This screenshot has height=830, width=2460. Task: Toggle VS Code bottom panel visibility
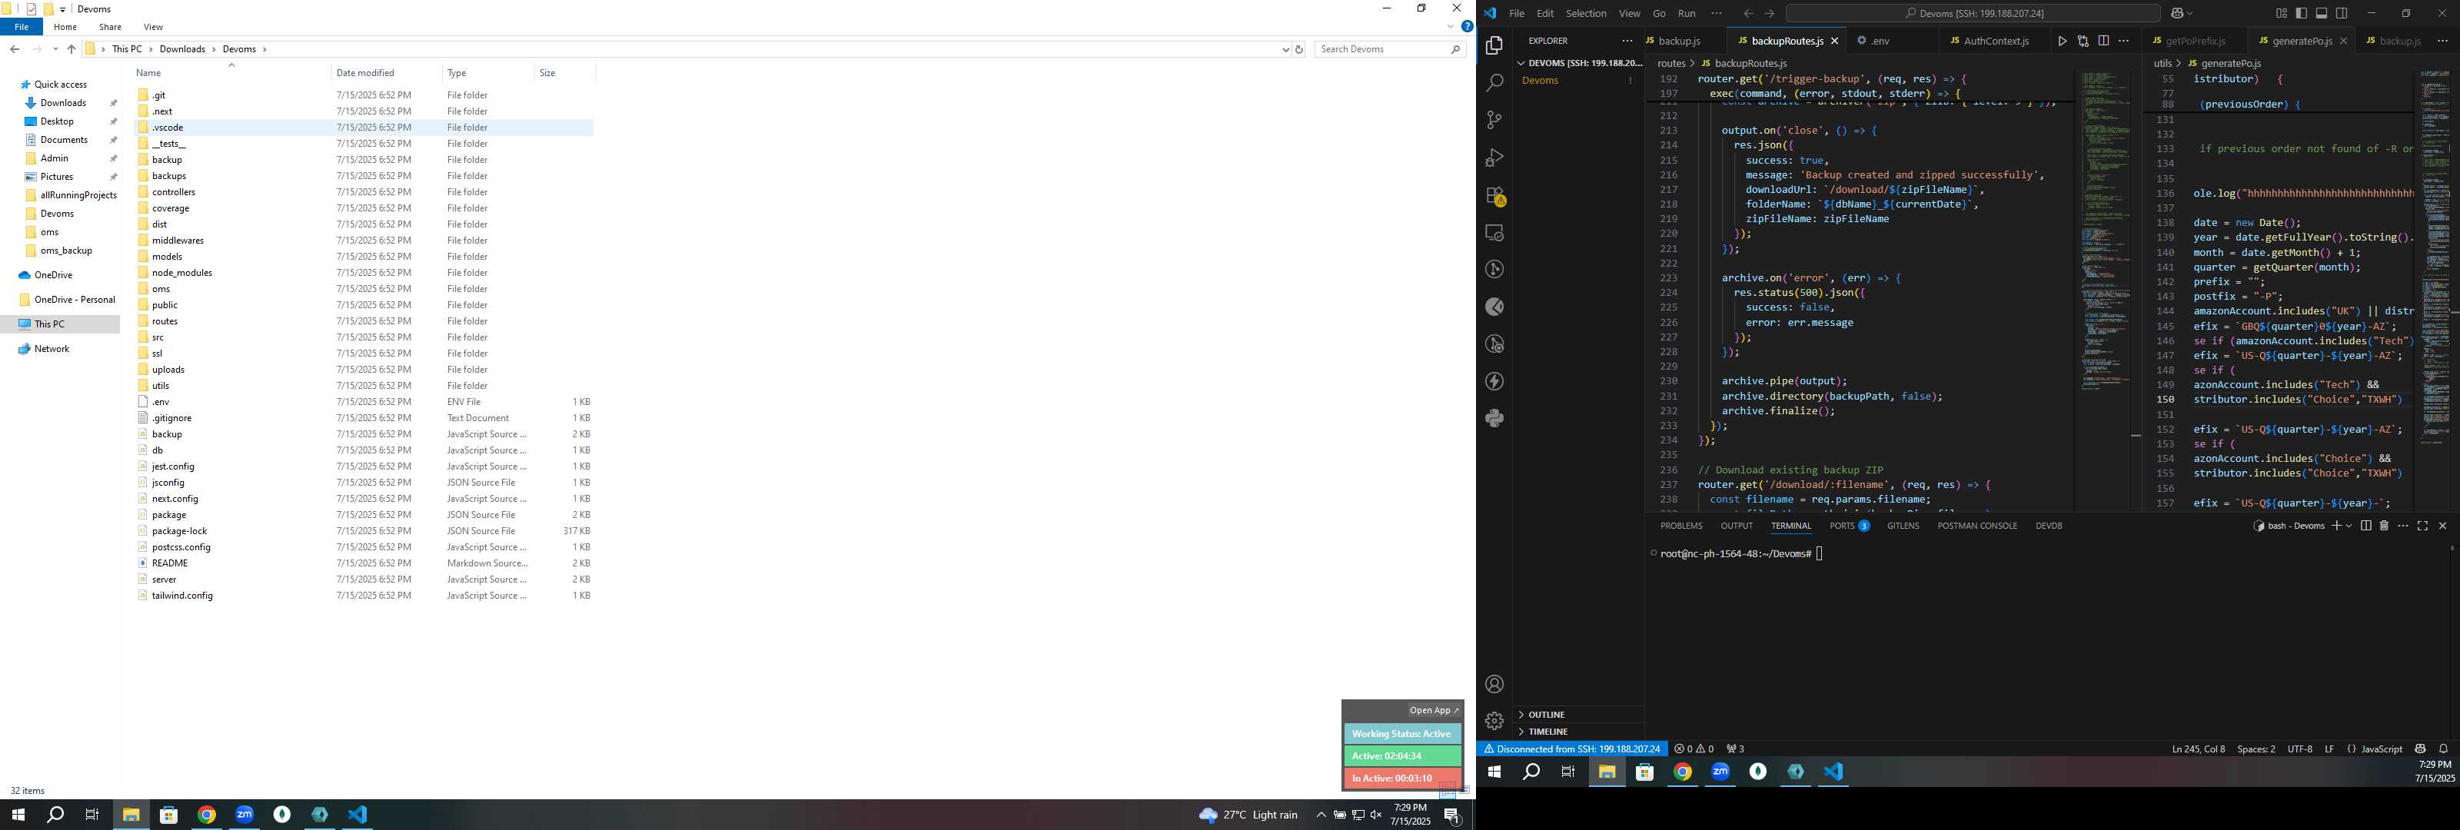click(x=2322, y=13)
